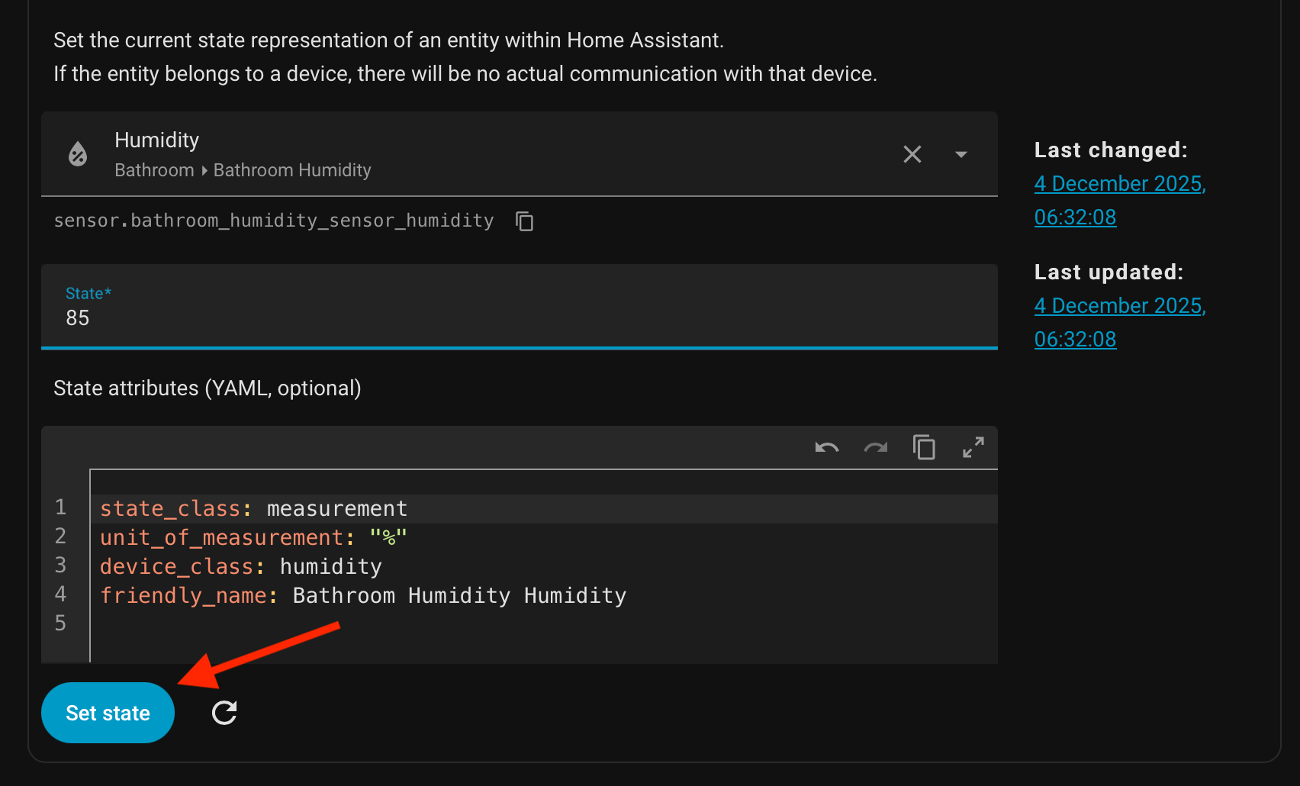
Task: Click line number 5 in editor gutter
Action: [60, 623]
